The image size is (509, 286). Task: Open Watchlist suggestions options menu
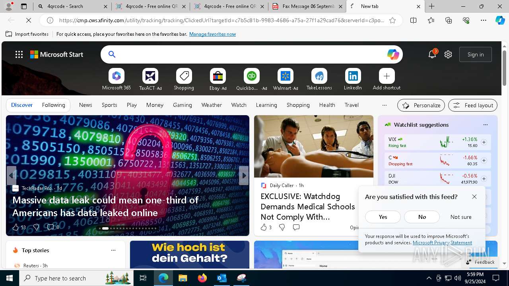click(x=485, y=125)
